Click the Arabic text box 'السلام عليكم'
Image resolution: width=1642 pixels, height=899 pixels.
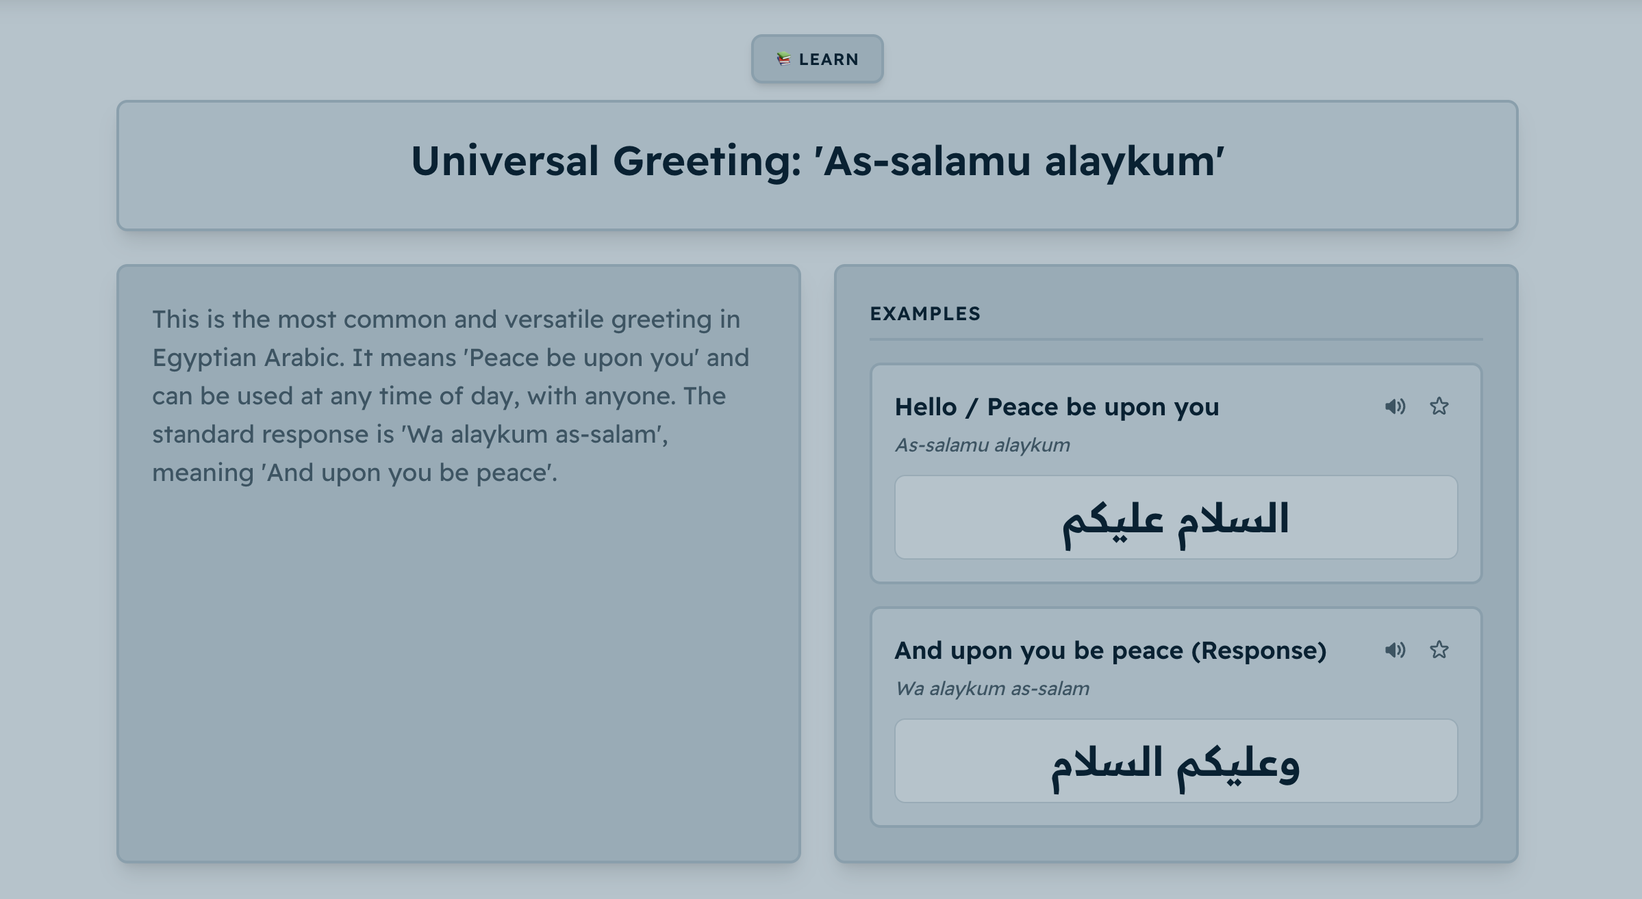coord(1176,518)
